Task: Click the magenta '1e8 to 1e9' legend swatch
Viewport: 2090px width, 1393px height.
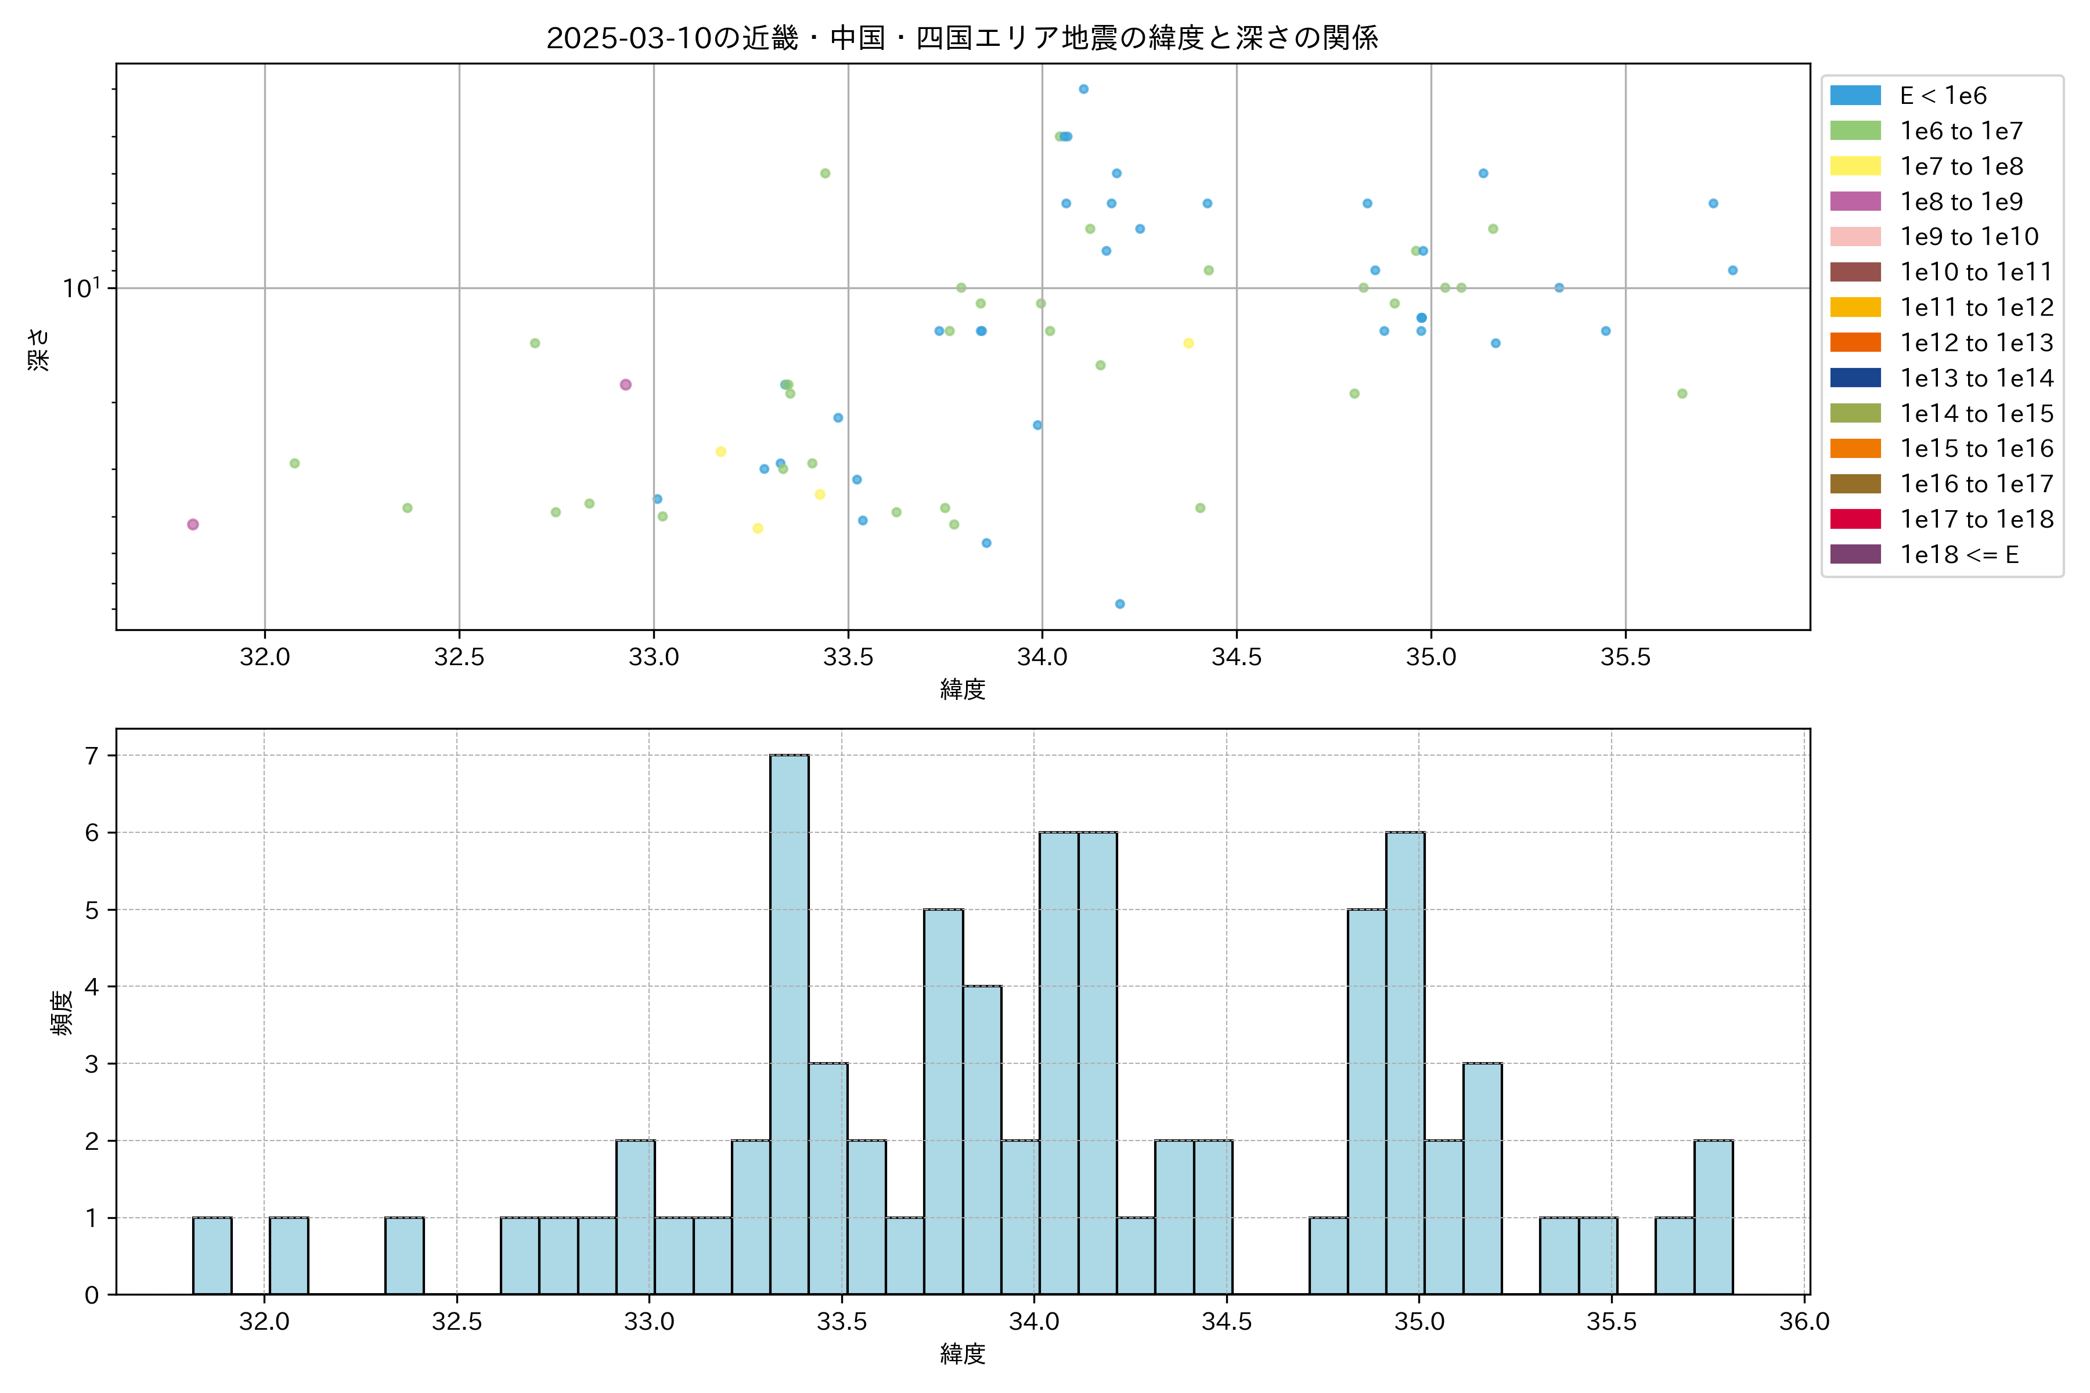Action: click(1855, 201)
